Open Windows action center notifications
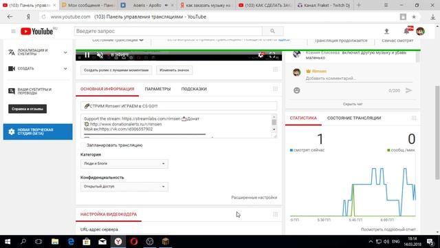440x248 pixels. (430, 242)
